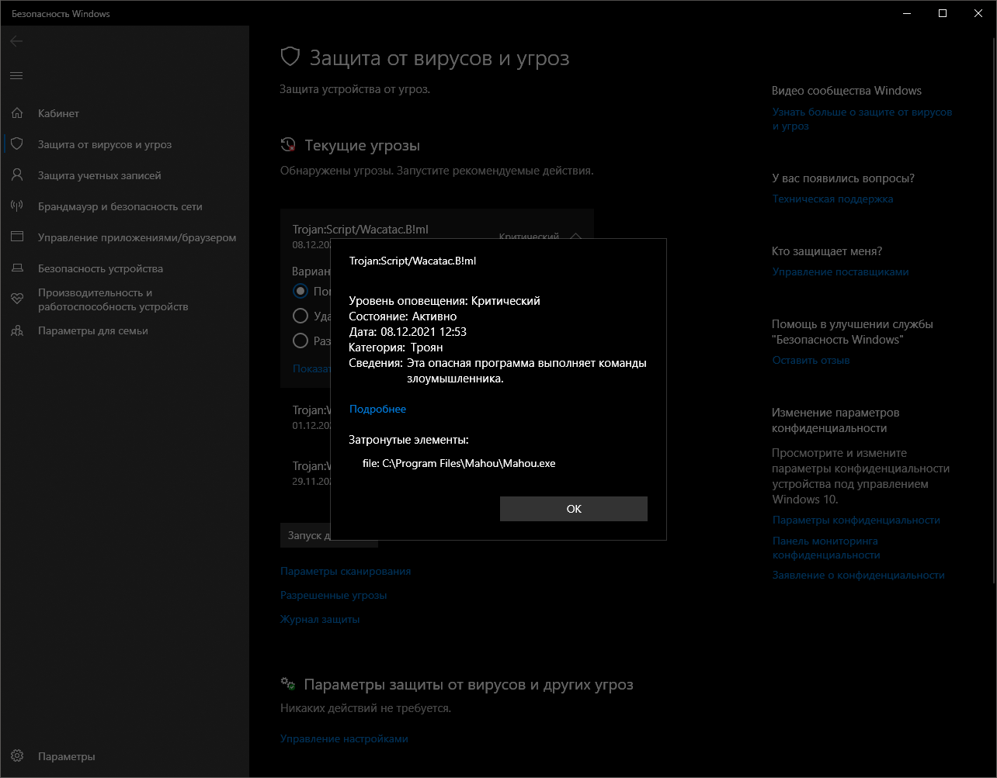Click the file path 'C:\Program Files\Mahou\Mahou.exe'

(x=469, y=463)
